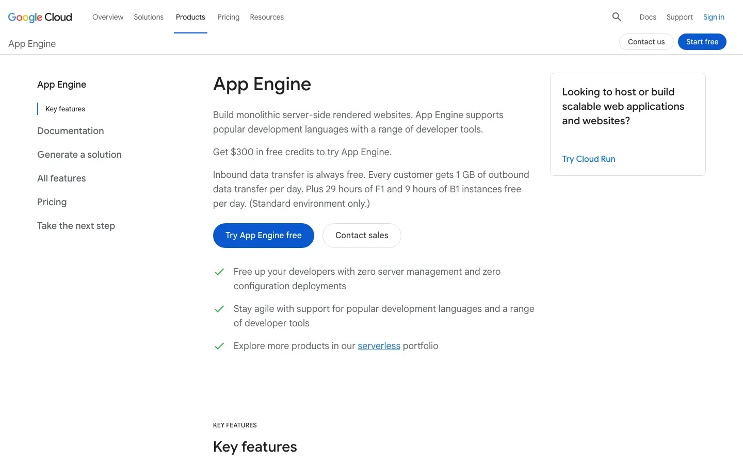Open the serverless portfolio link
The width and height of the screenshot is (743, 464).
[x=379, y=346]
